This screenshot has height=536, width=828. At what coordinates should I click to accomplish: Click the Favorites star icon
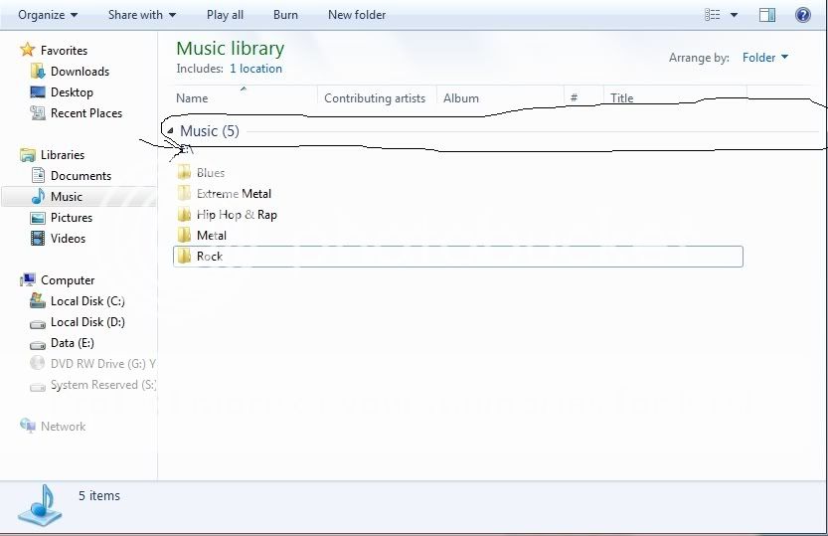(28, 50)
